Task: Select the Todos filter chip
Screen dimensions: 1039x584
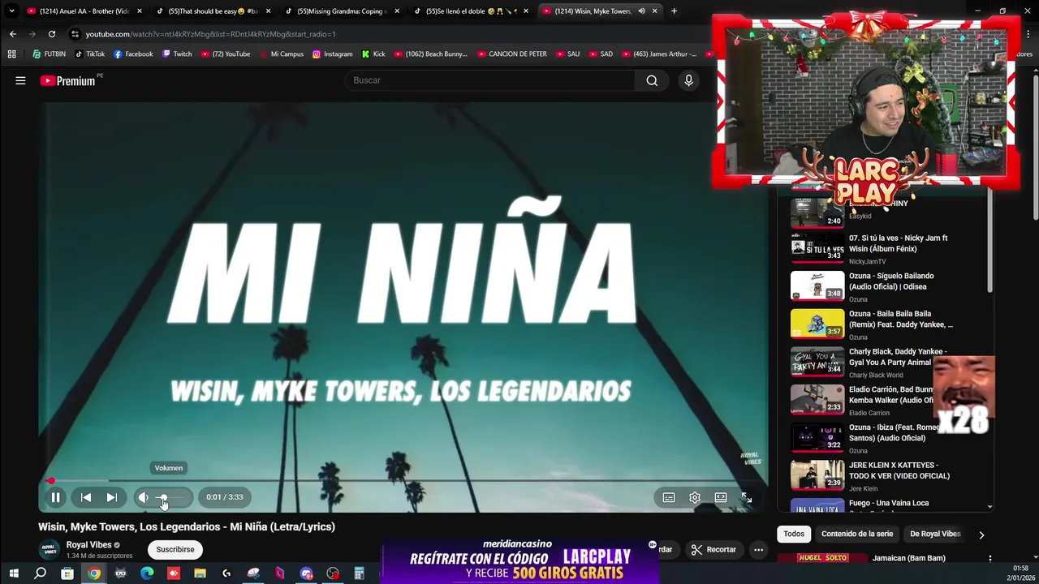Action: pyautogui.click(x=794, y=534)
